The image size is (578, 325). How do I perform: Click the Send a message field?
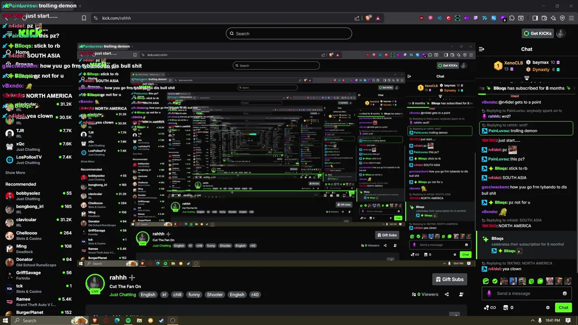tap(526, 293)
